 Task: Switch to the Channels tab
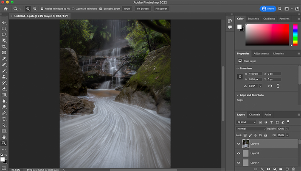coord(255,115)
